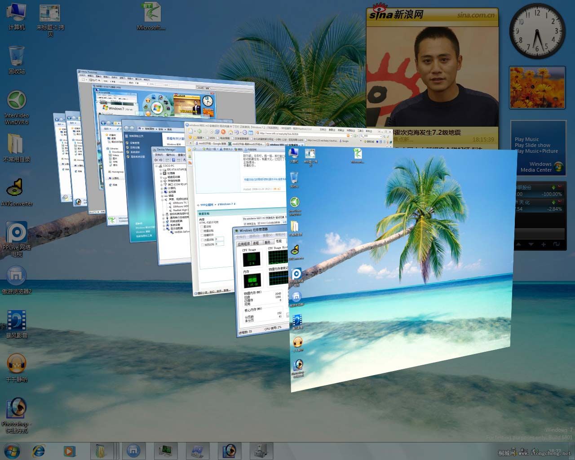The height and width of the screenshot is (460, 575).
Task: Open the 未标题-1 拷贝 image file icon
Action: tap(50, 20)
